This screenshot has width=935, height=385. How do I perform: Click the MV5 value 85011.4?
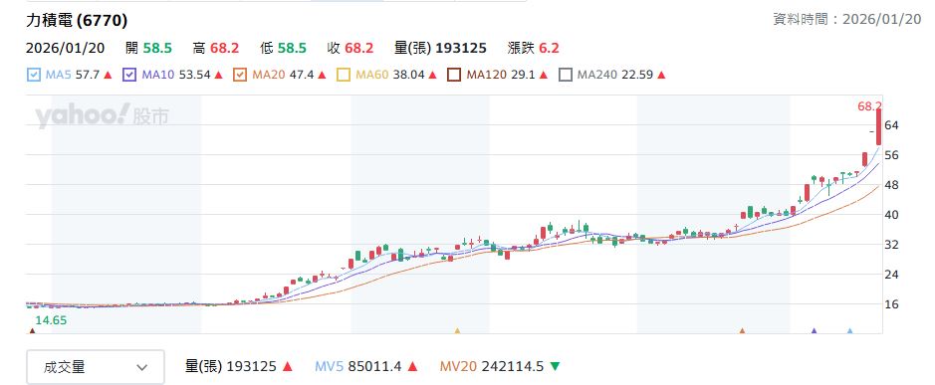pos(374,366)
